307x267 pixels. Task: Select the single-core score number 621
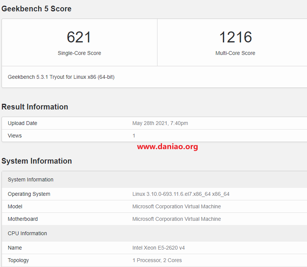click(79, 37)
